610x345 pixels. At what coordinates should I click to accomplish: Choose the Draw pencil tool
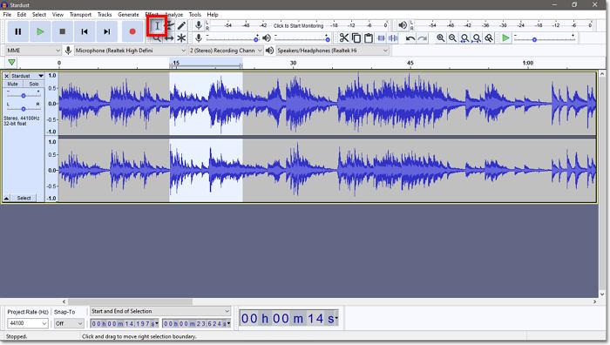click(x=181, y=25)
